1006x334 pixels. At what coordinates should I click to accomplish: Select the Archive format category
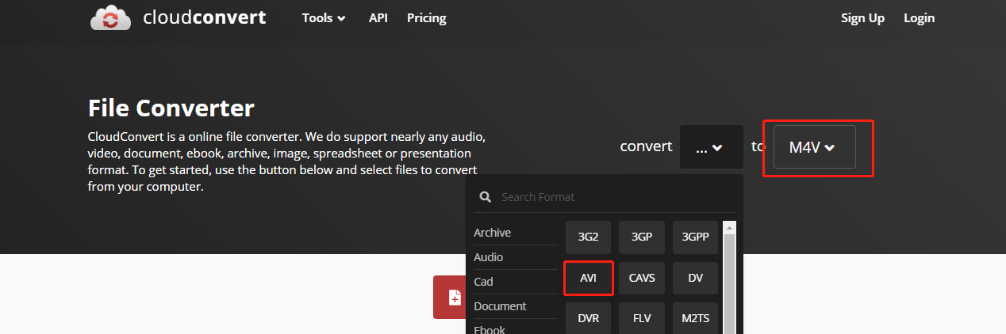coord(493,233)
